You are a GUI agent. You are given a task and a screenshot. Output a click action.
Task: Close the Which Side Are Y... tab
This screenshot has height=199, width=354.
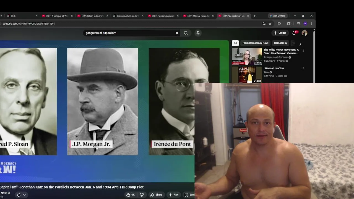(x=107, y=16)
